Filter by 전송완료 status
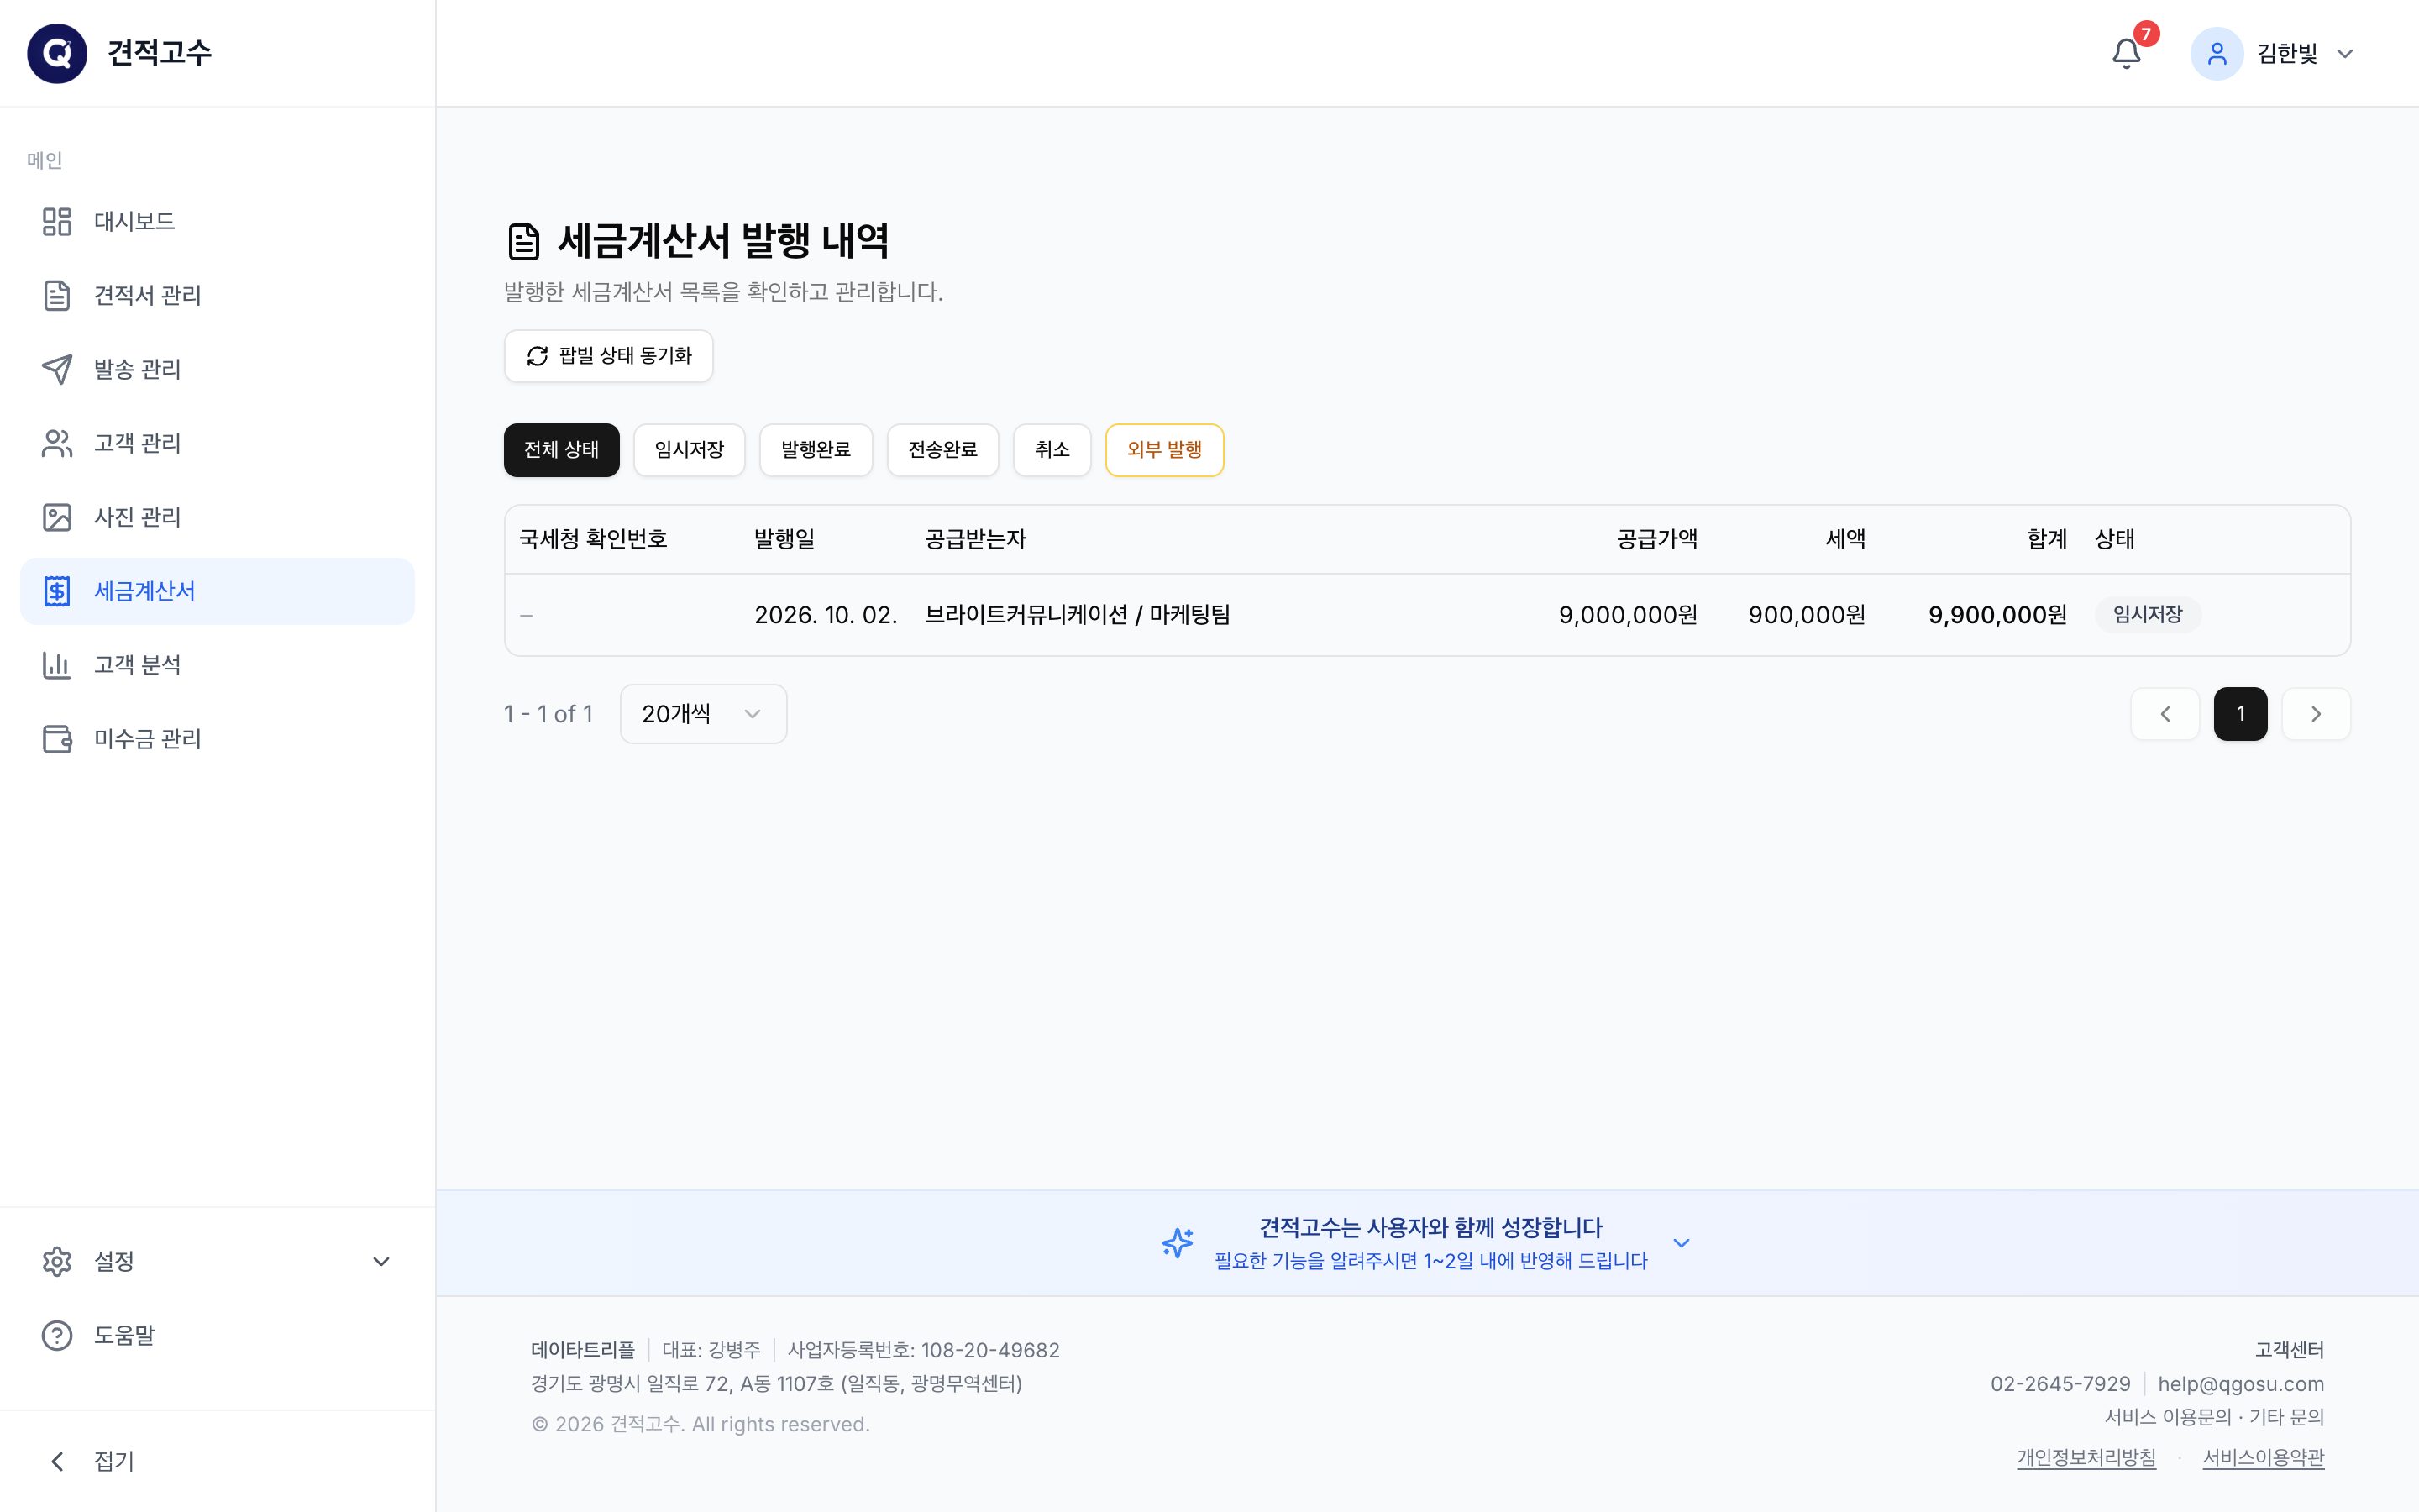 point(942,450)
